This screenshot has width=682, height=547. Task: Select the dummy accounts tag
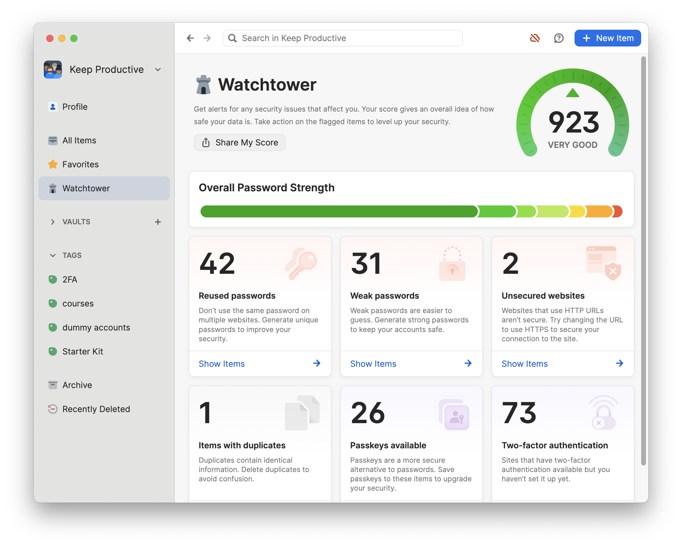point(96,327)
